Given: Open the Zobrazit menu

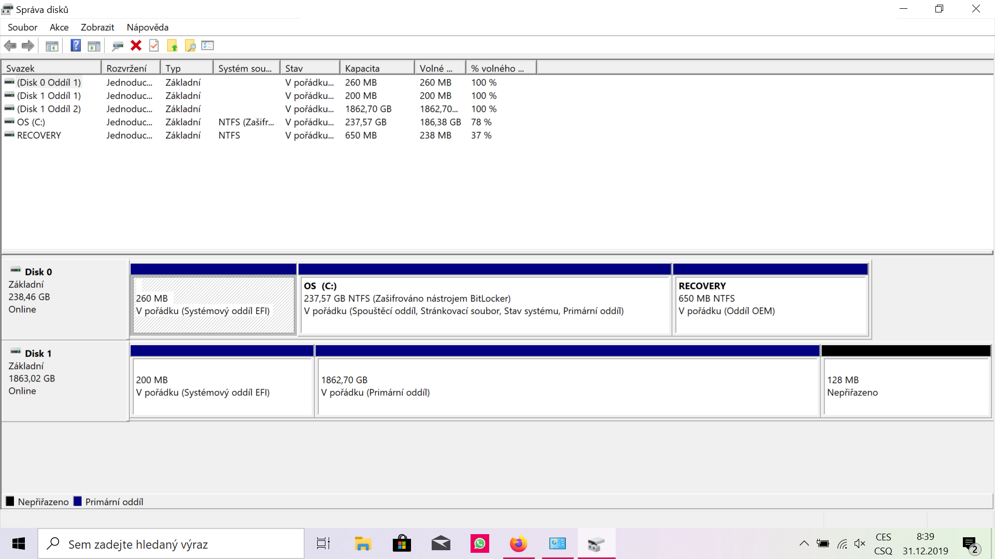Looking at the screenshot, I should coord(97,27).
